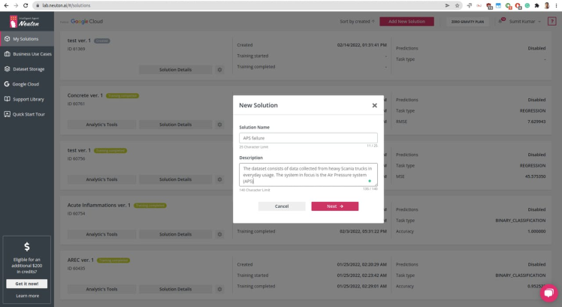The width and height of the screenshot is (562, 307).
Task: Click the Solution Name input field
Action: (308, 138)
